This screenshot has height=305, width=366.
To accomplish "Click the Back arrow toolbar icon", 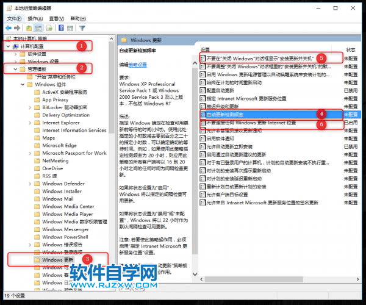I will 9,28.
